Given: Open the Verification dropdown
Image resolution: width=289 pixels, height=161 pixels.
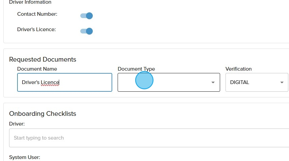Looking at the screenshot, I should tap(256, 82).
